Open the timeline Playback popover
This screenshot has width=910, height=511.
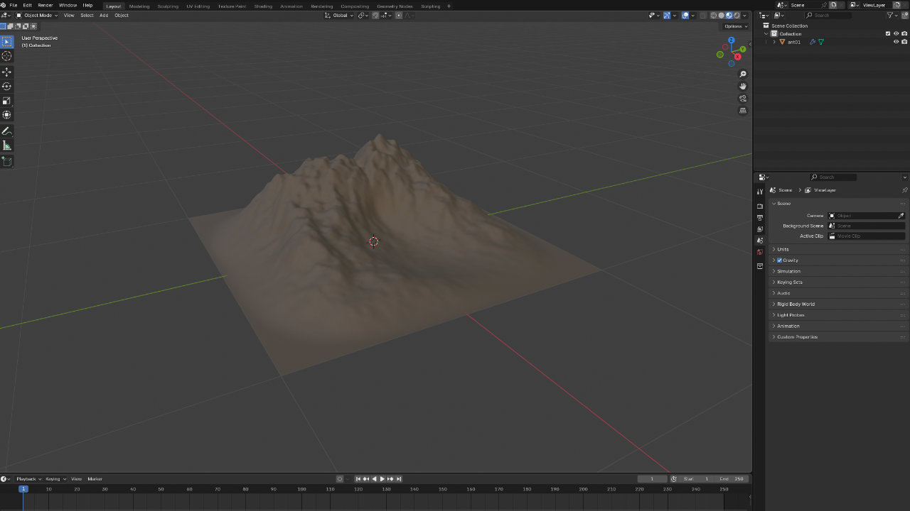point(28,479)
